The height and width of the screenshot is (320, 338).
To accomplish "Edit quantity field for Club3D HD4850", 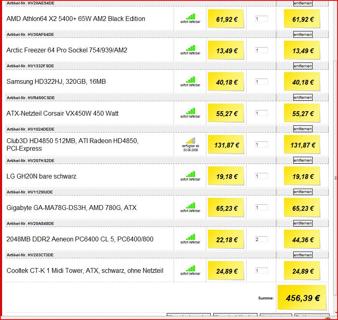I will point(261,145).
